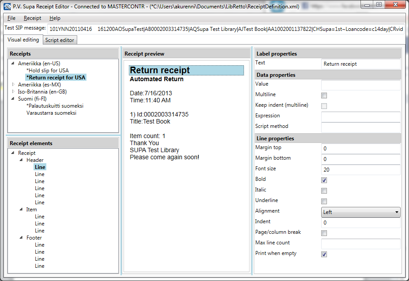
Task: Collapse the Suomi (fi-FI) tree node
Action: 14,99
